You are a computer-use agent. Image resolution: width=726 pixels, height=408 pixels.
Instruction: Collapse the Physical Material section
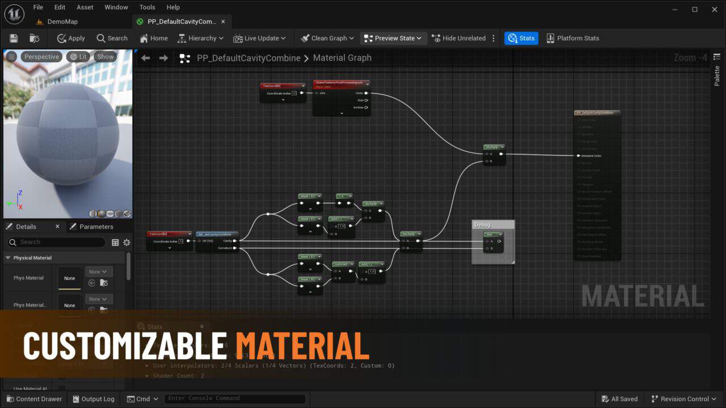coord(8,258)
